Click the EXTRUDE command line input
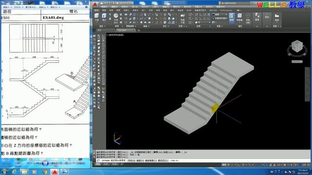The height and width of the screenshot is (175, 312). click(x=203, y=160)
